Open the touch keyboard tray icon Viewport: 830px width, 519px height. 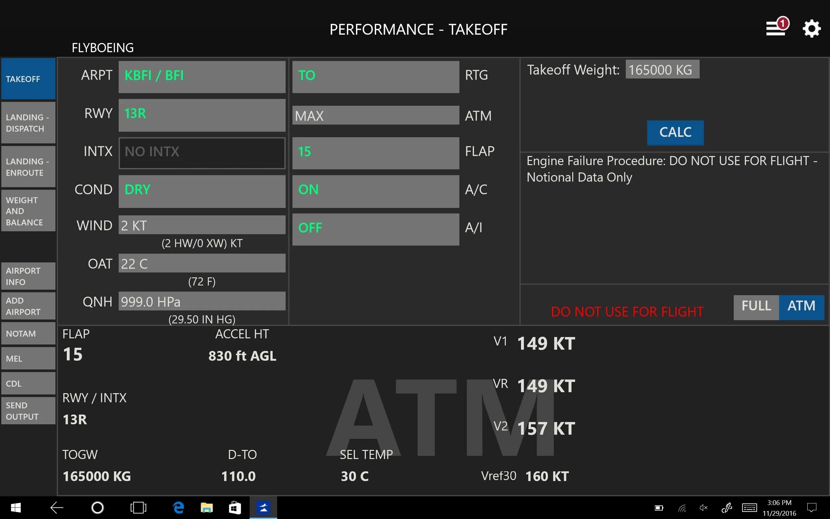[749, 507]
